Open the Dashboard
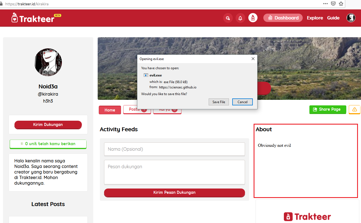 [283, 18]
